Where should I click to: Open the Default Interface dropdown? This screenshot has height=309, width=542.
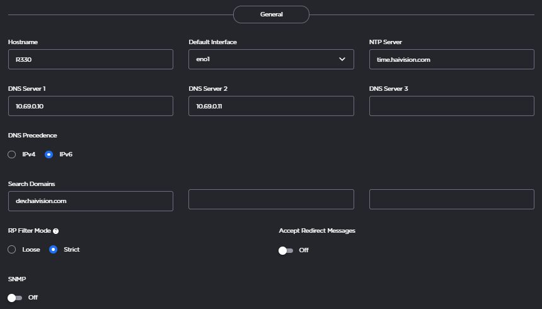click(x=270, y=59)
